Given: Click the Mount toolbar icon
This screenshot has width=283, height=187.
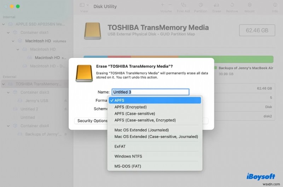Looking at the screenshot, I should pyautogui.click(x=250, y=5).
